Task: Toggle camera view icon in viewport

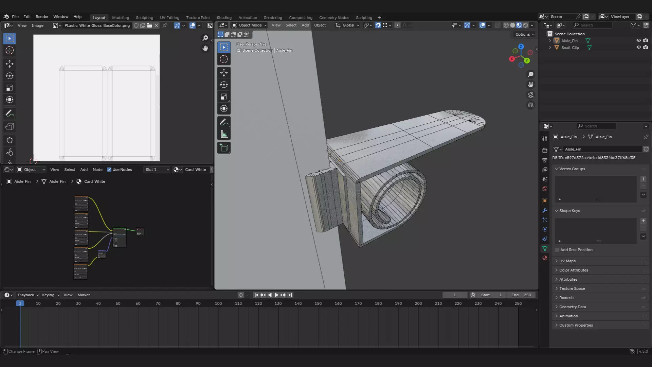Action: click(x=530, y=95)
